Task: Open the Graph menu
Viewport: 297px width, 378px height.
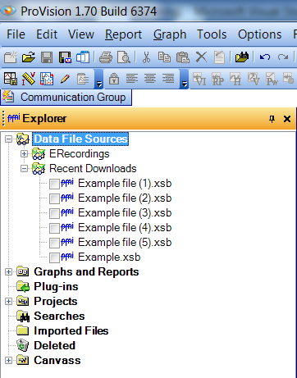Action: point(170,34)
